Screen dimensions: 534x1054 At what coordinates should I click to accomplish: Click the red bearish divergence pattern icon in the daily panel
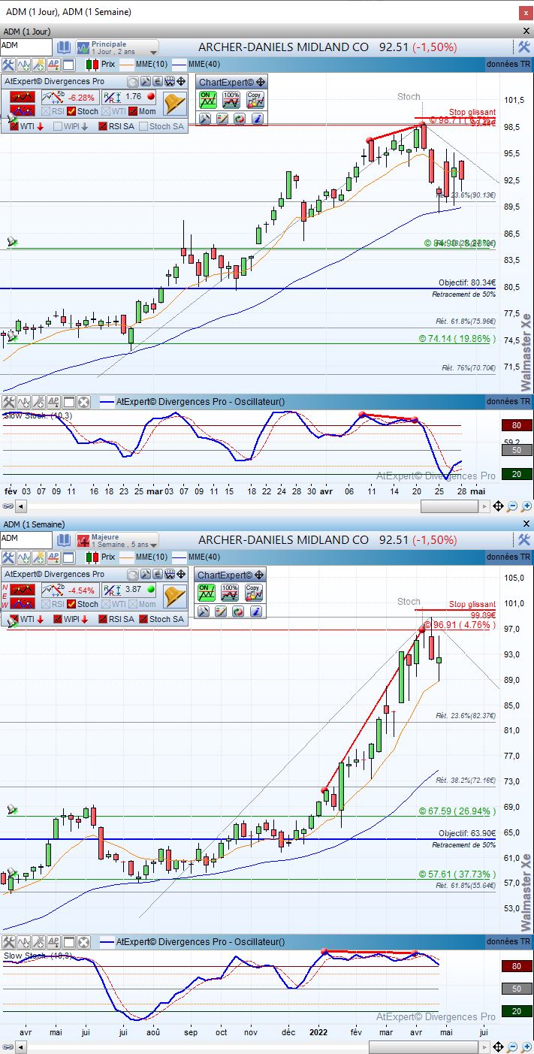point(23,97)
